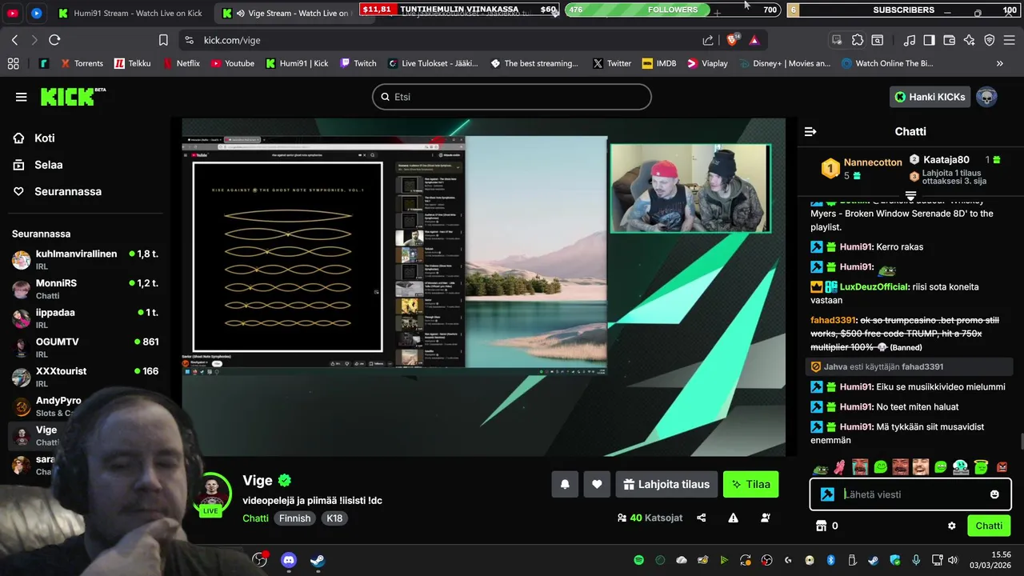Click the Finnish tag
This screenshot has height=576, width=1024.
click(x=294, y=518)
